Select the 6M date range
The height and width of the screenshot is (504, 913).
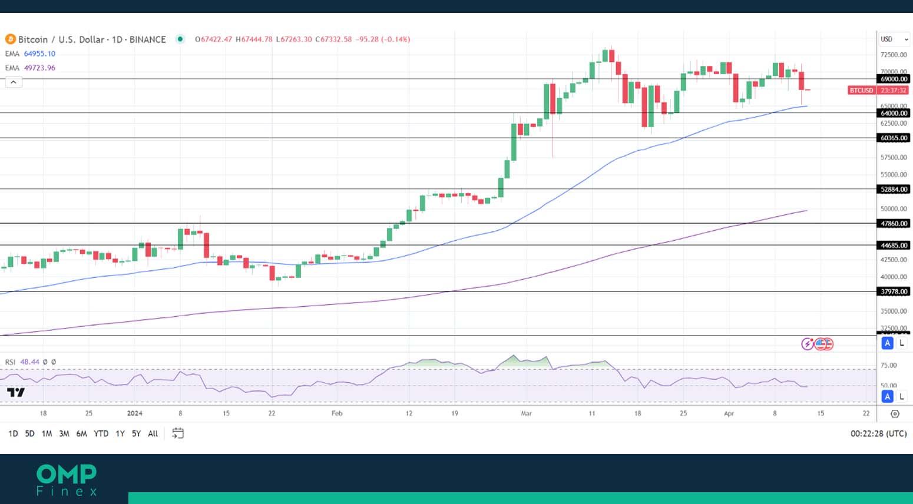coord(81,433)
